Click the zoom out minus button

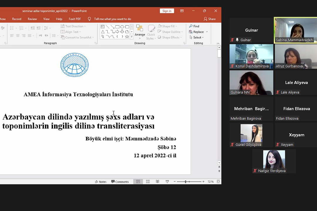pyautogui.click(x=174, y=181)
